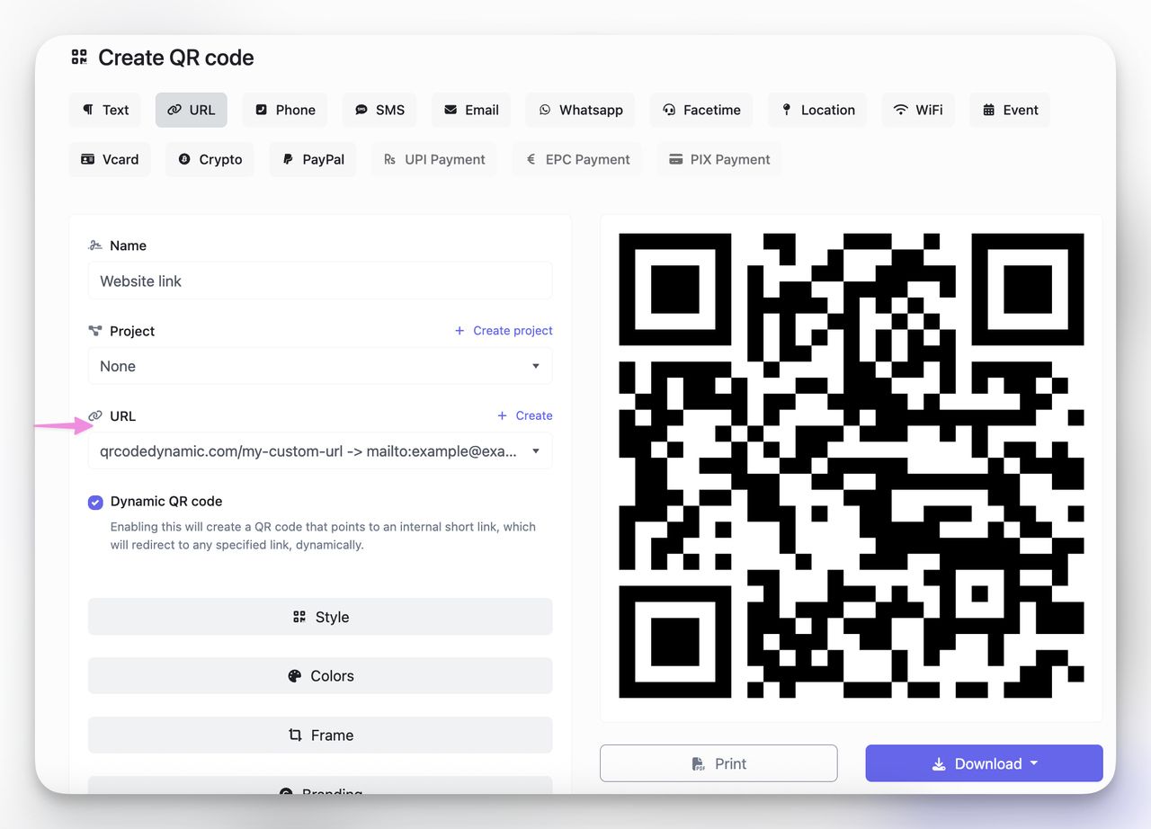Choose the Location QR type
Viewport: 1151px width, 829px height.
coord(817,110)
